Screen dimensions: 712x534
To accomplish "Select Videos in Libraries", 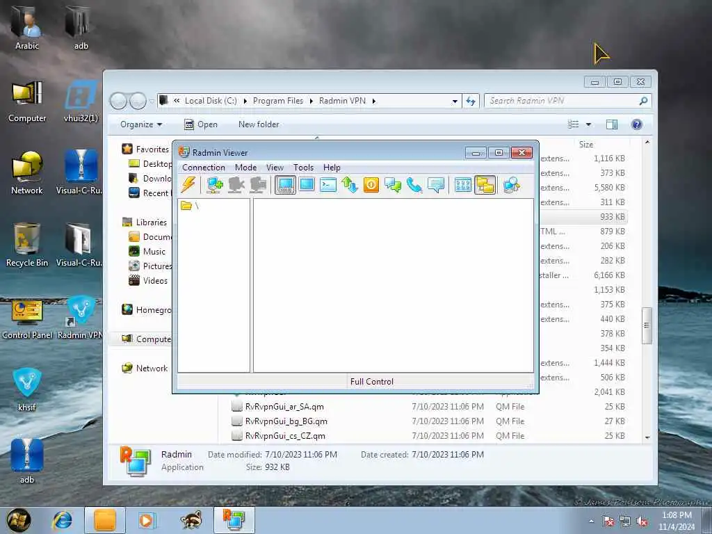I will 155,281.
